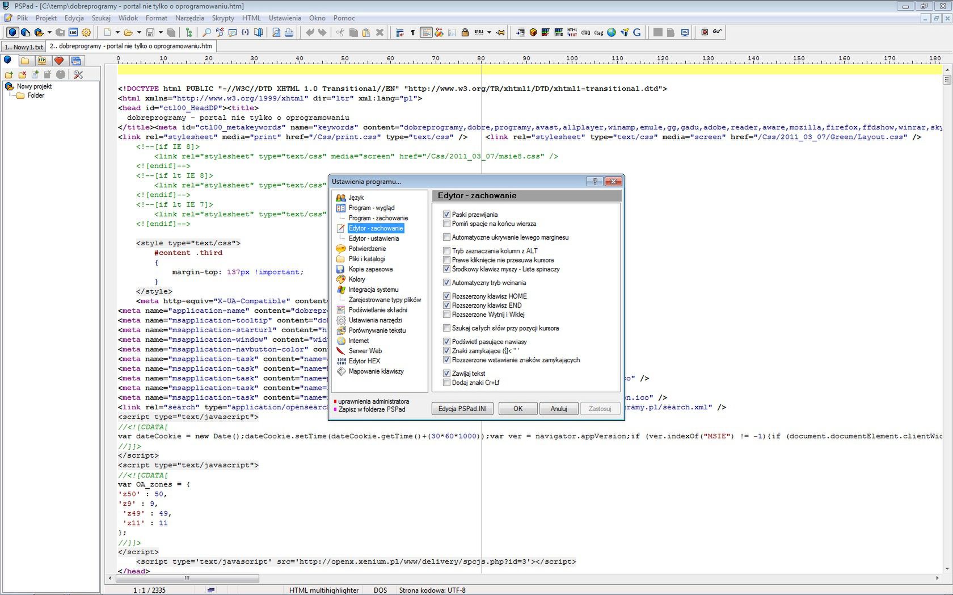953x595 pixels.
Task: Uncheck Paski przewijania checkbox
Action: (x=446, y=215)
